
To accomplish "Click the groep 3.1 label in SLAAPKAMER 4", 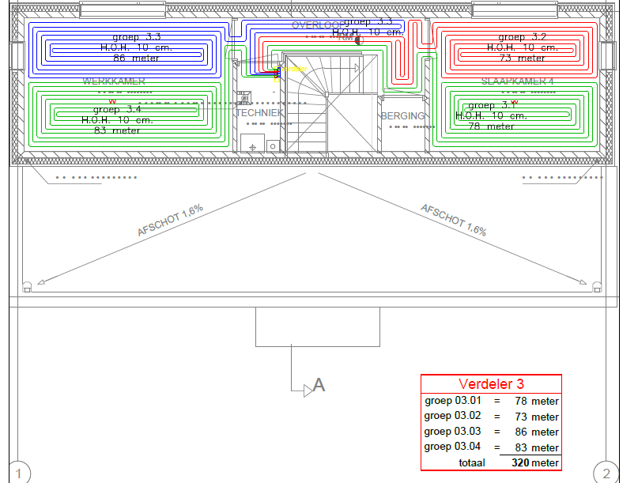I will click(x=493, y=105).
